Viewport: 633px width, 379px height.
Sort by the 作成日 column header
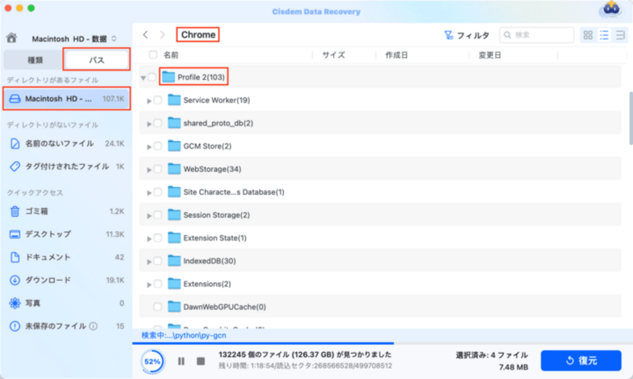click(x=397, y=55)
